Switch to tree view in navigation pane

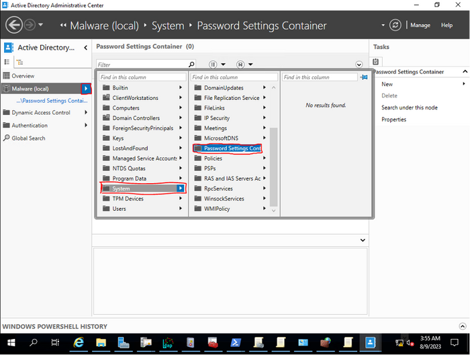[x=19, y=62]
